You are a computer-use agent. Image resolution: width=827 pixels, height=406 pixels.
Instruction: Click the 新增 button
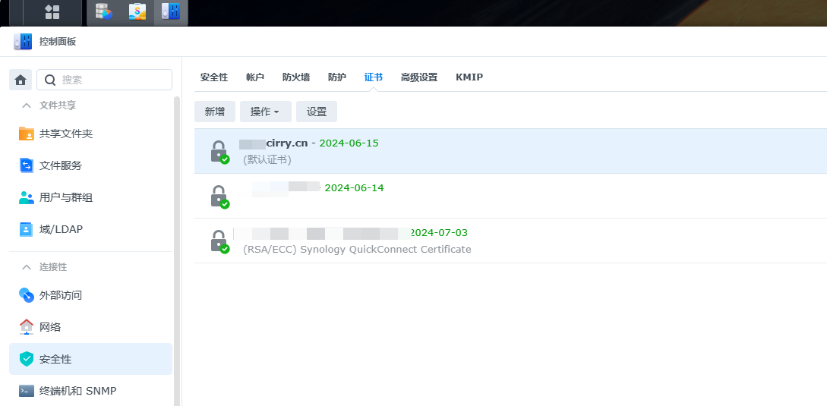tap(214, 112)
